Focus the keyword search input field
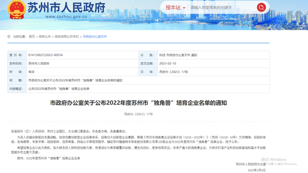 (x=222, y=7)
